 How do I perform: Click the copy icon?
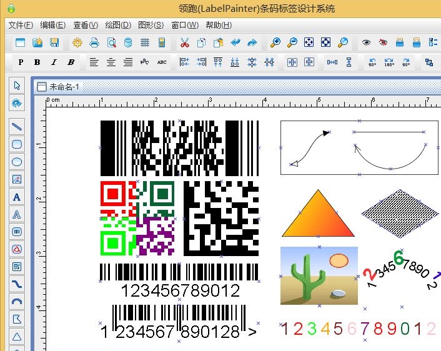201,42
